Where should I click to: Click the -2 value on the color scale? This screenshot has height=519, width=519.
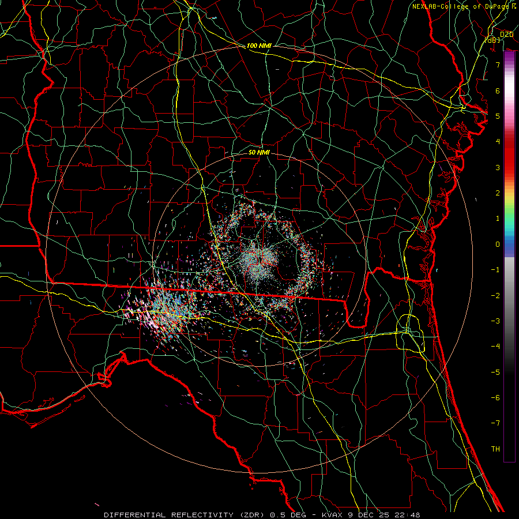(x=495, y=296)
